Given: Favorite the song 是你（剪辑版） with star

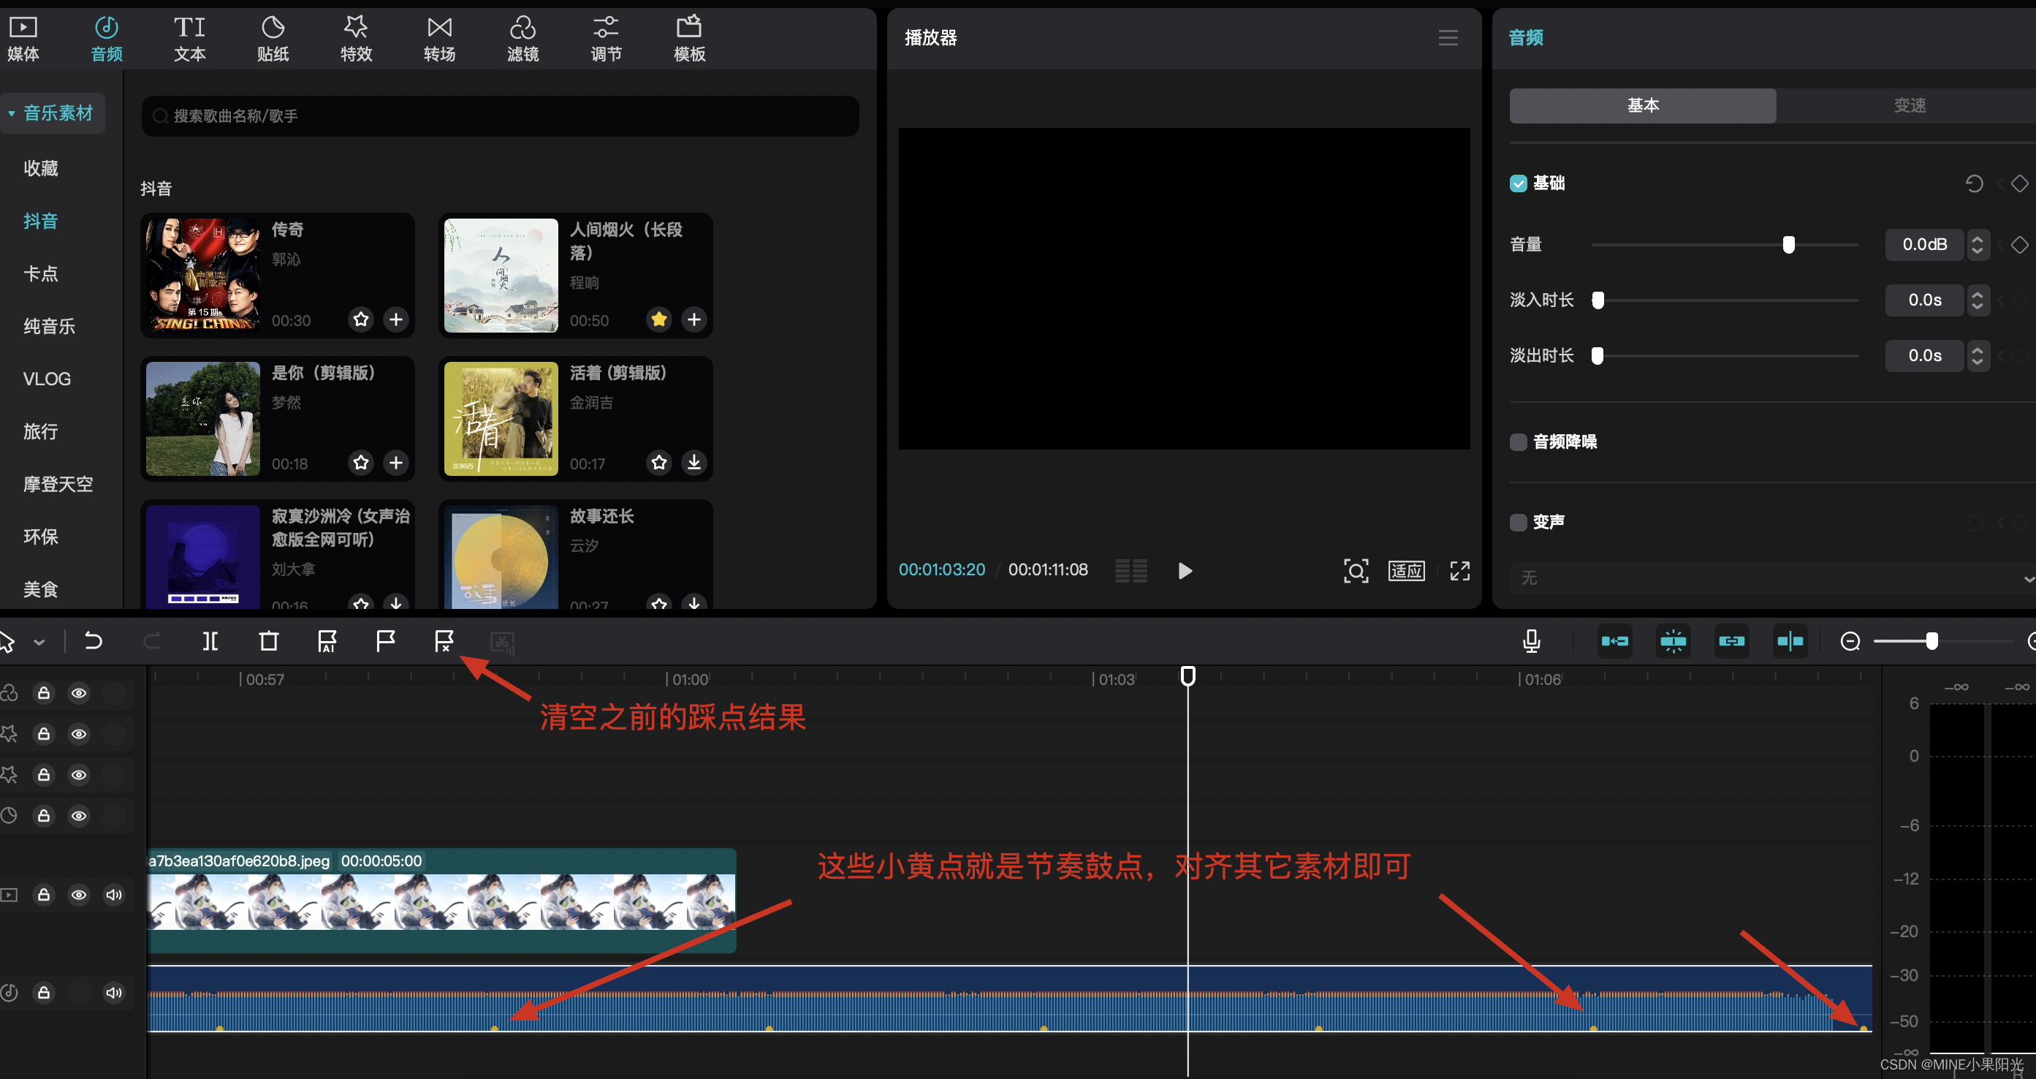Looking at the screenshot, I should [361, 463].
